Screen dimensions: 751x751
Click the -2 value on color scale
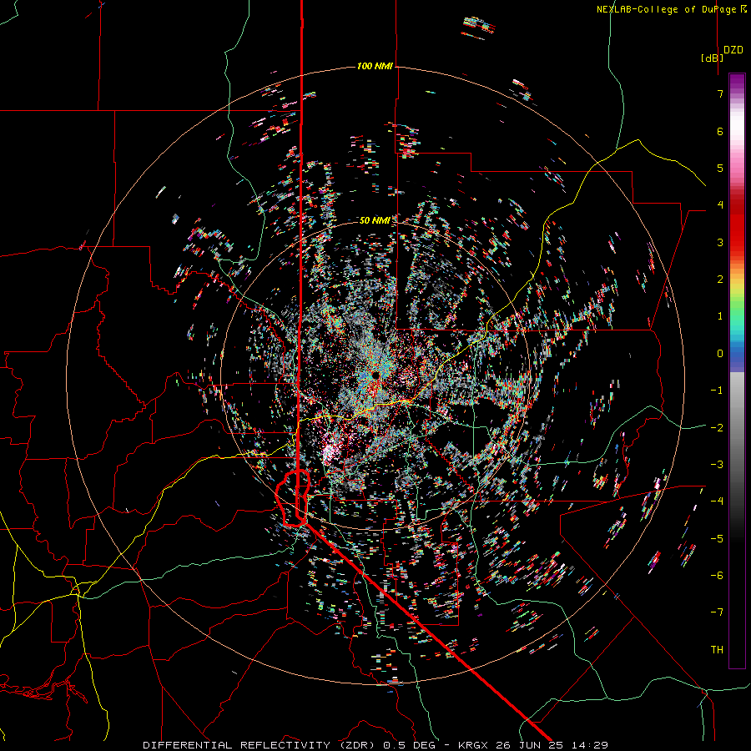click(x=717, y=427)
